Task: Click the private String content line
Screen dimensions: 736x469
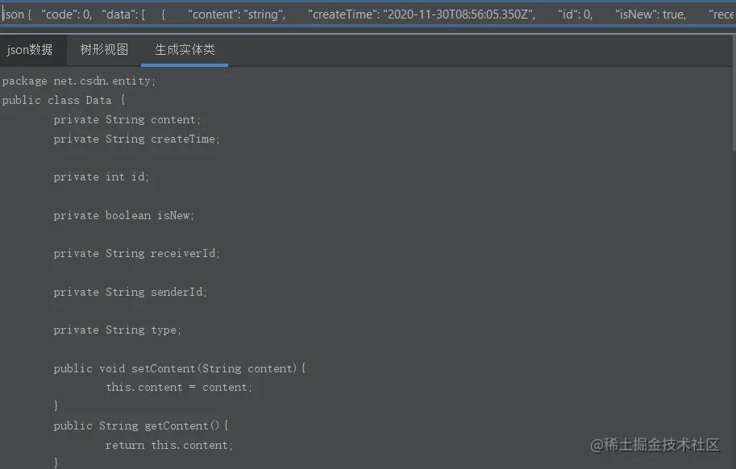Action: pos(127,119)
